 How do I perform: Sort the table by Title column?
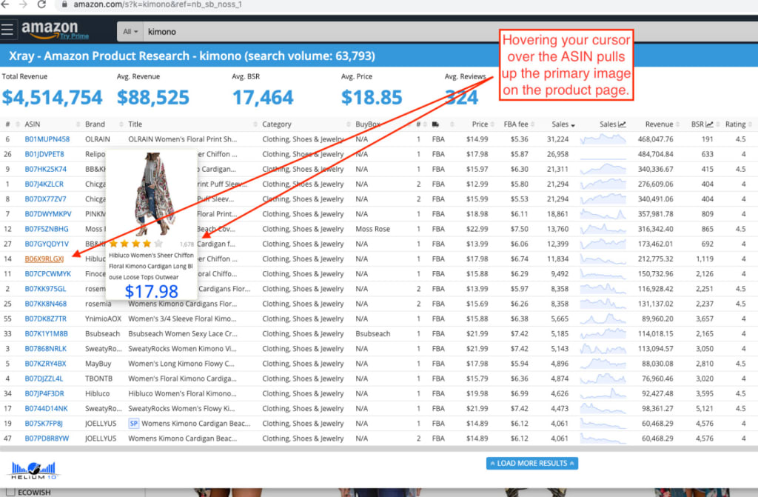135,124
